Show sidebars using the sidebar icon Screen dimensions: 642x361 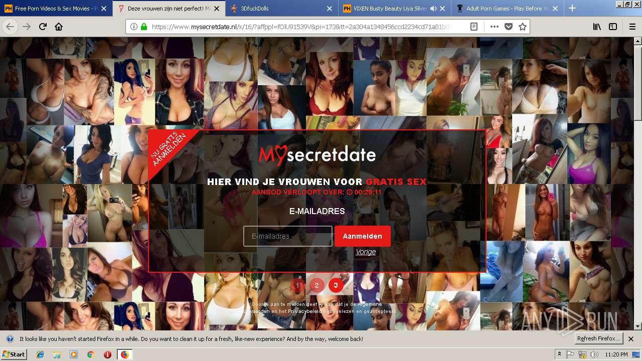(x=613, y=27)
